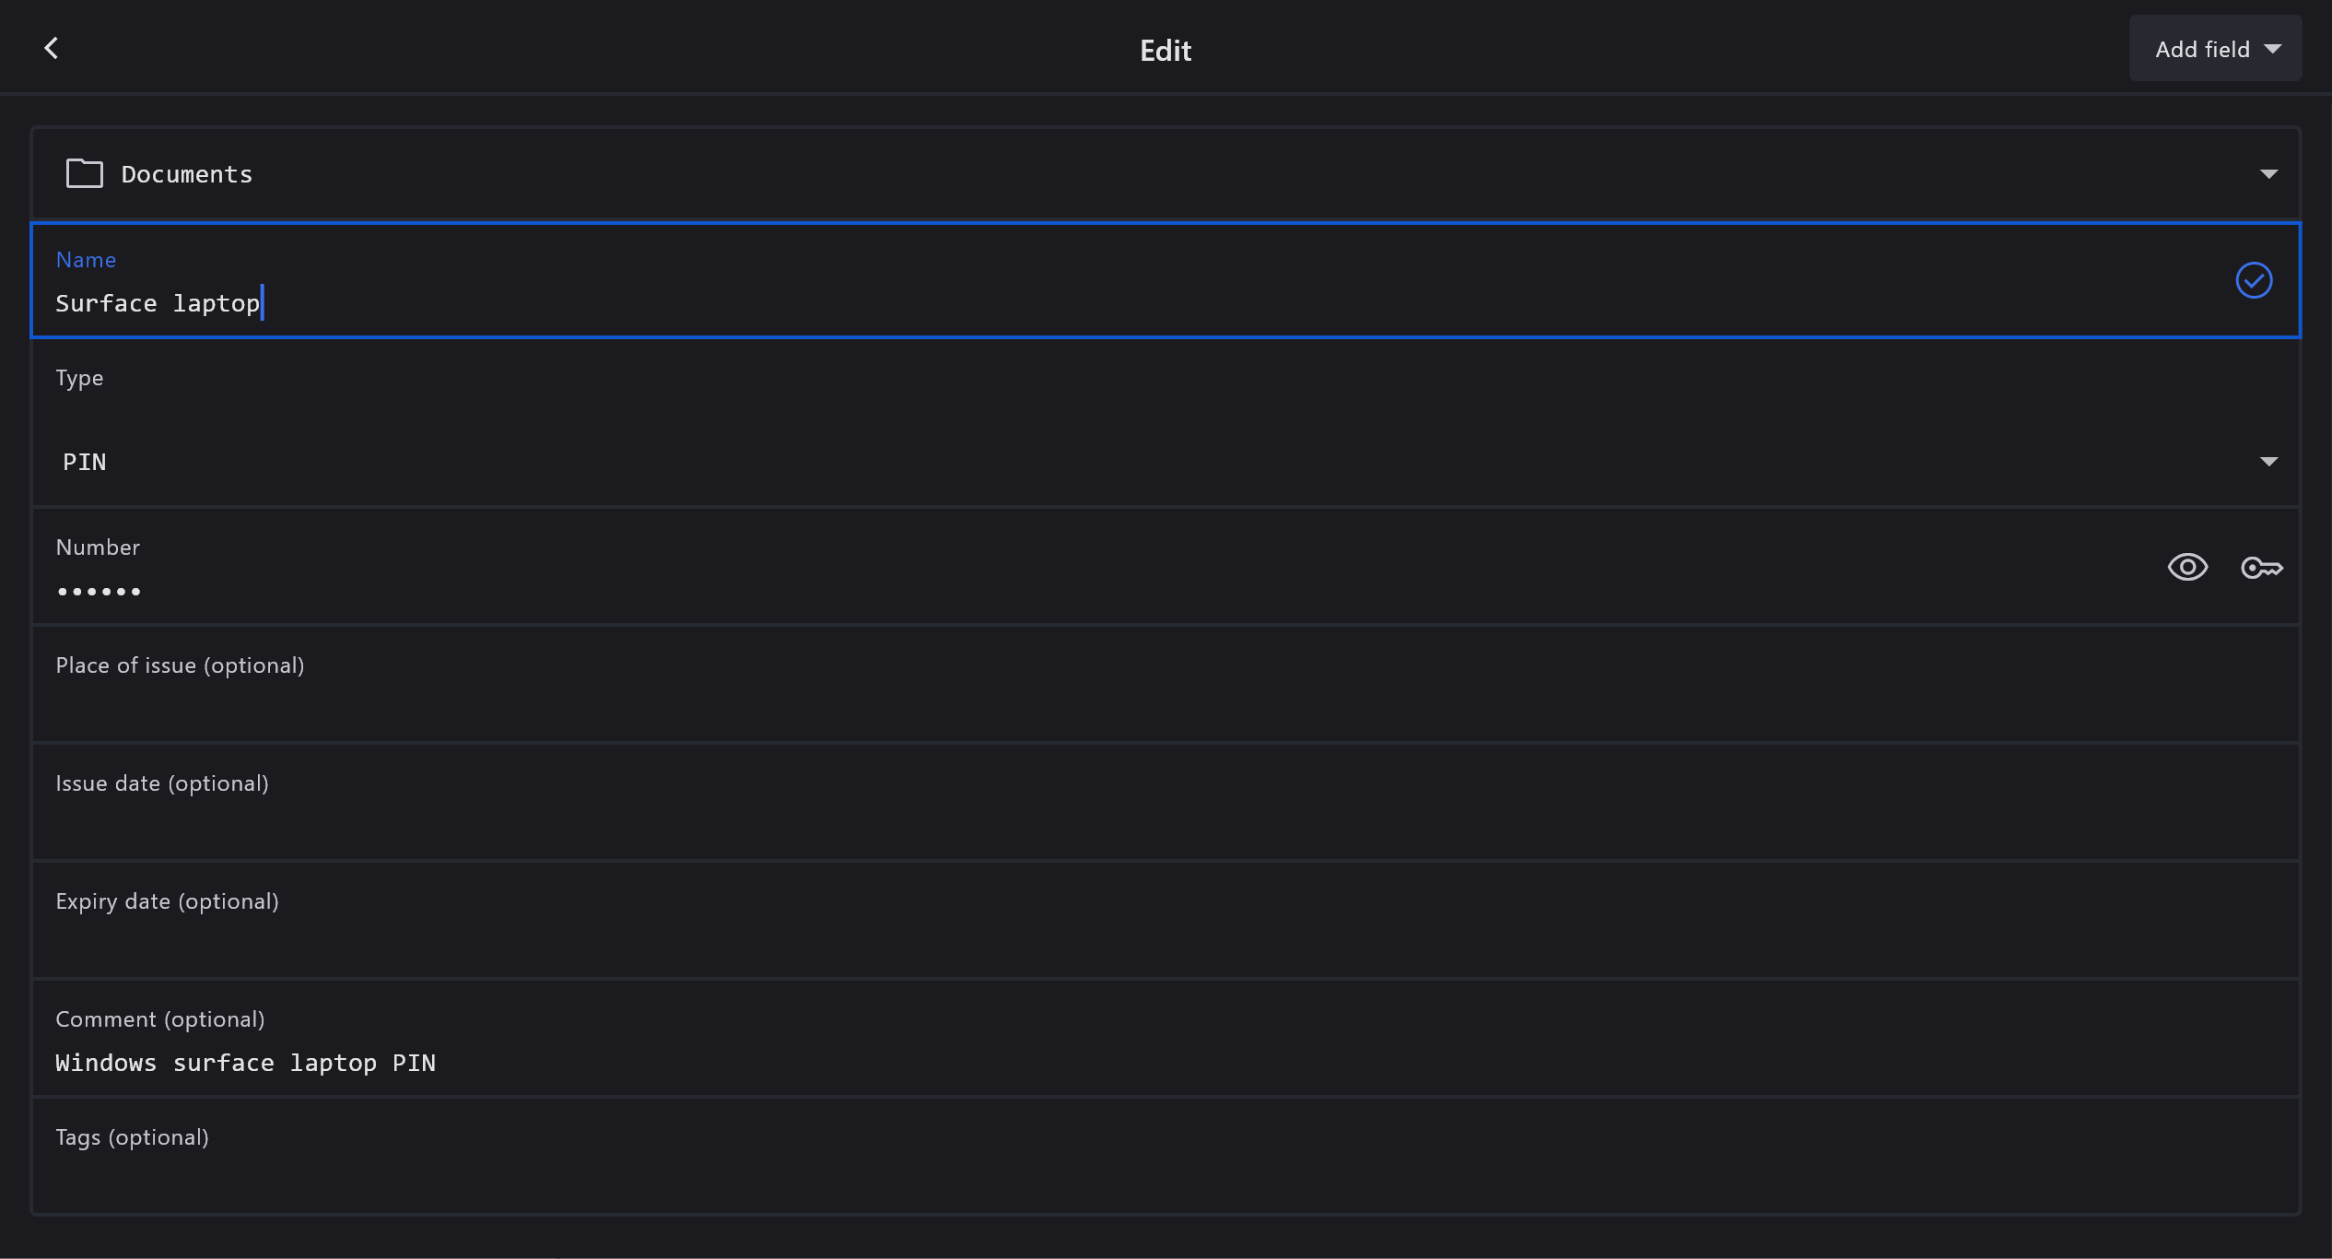Viewport: 2332px width, 1259px height.
Task: Expand the Type PIN dropdown arrow
Action: click(2268, 462)
